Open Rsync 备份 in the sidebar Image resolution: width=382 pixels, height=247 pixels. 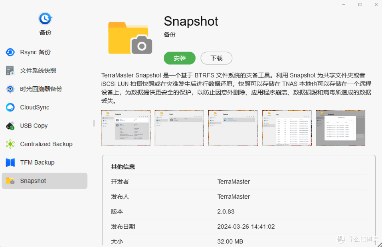coord(45,52)
